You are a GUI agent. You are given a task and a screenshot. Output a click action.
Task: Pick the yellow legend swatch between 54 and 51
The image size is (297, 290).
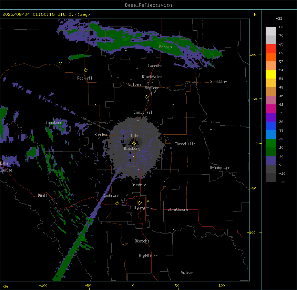coord(271,74)
